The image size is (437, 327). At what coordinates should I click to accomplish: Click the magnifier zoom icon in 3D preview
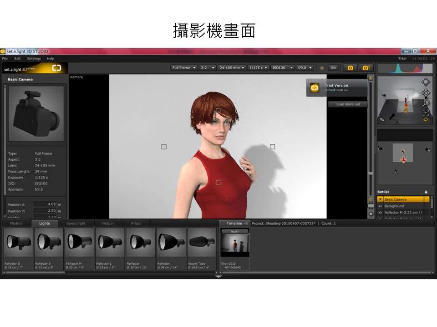(x=426, y=103)
